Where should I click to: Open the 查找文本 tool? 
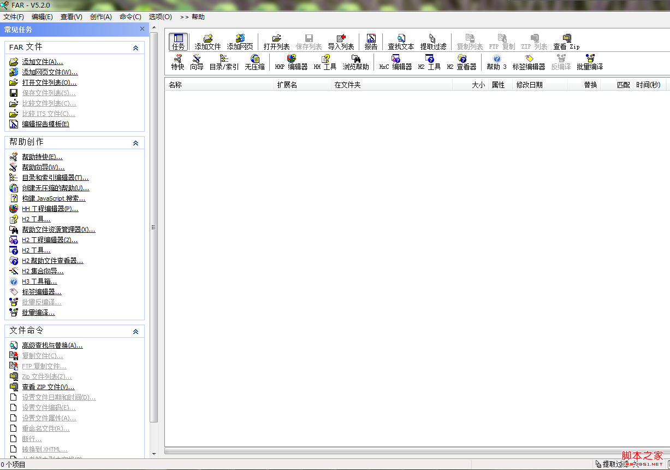(401, 42)
